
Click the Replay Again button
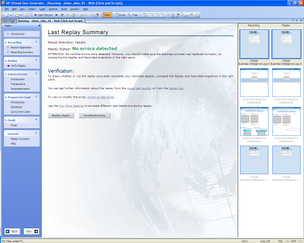click(61, 115)
